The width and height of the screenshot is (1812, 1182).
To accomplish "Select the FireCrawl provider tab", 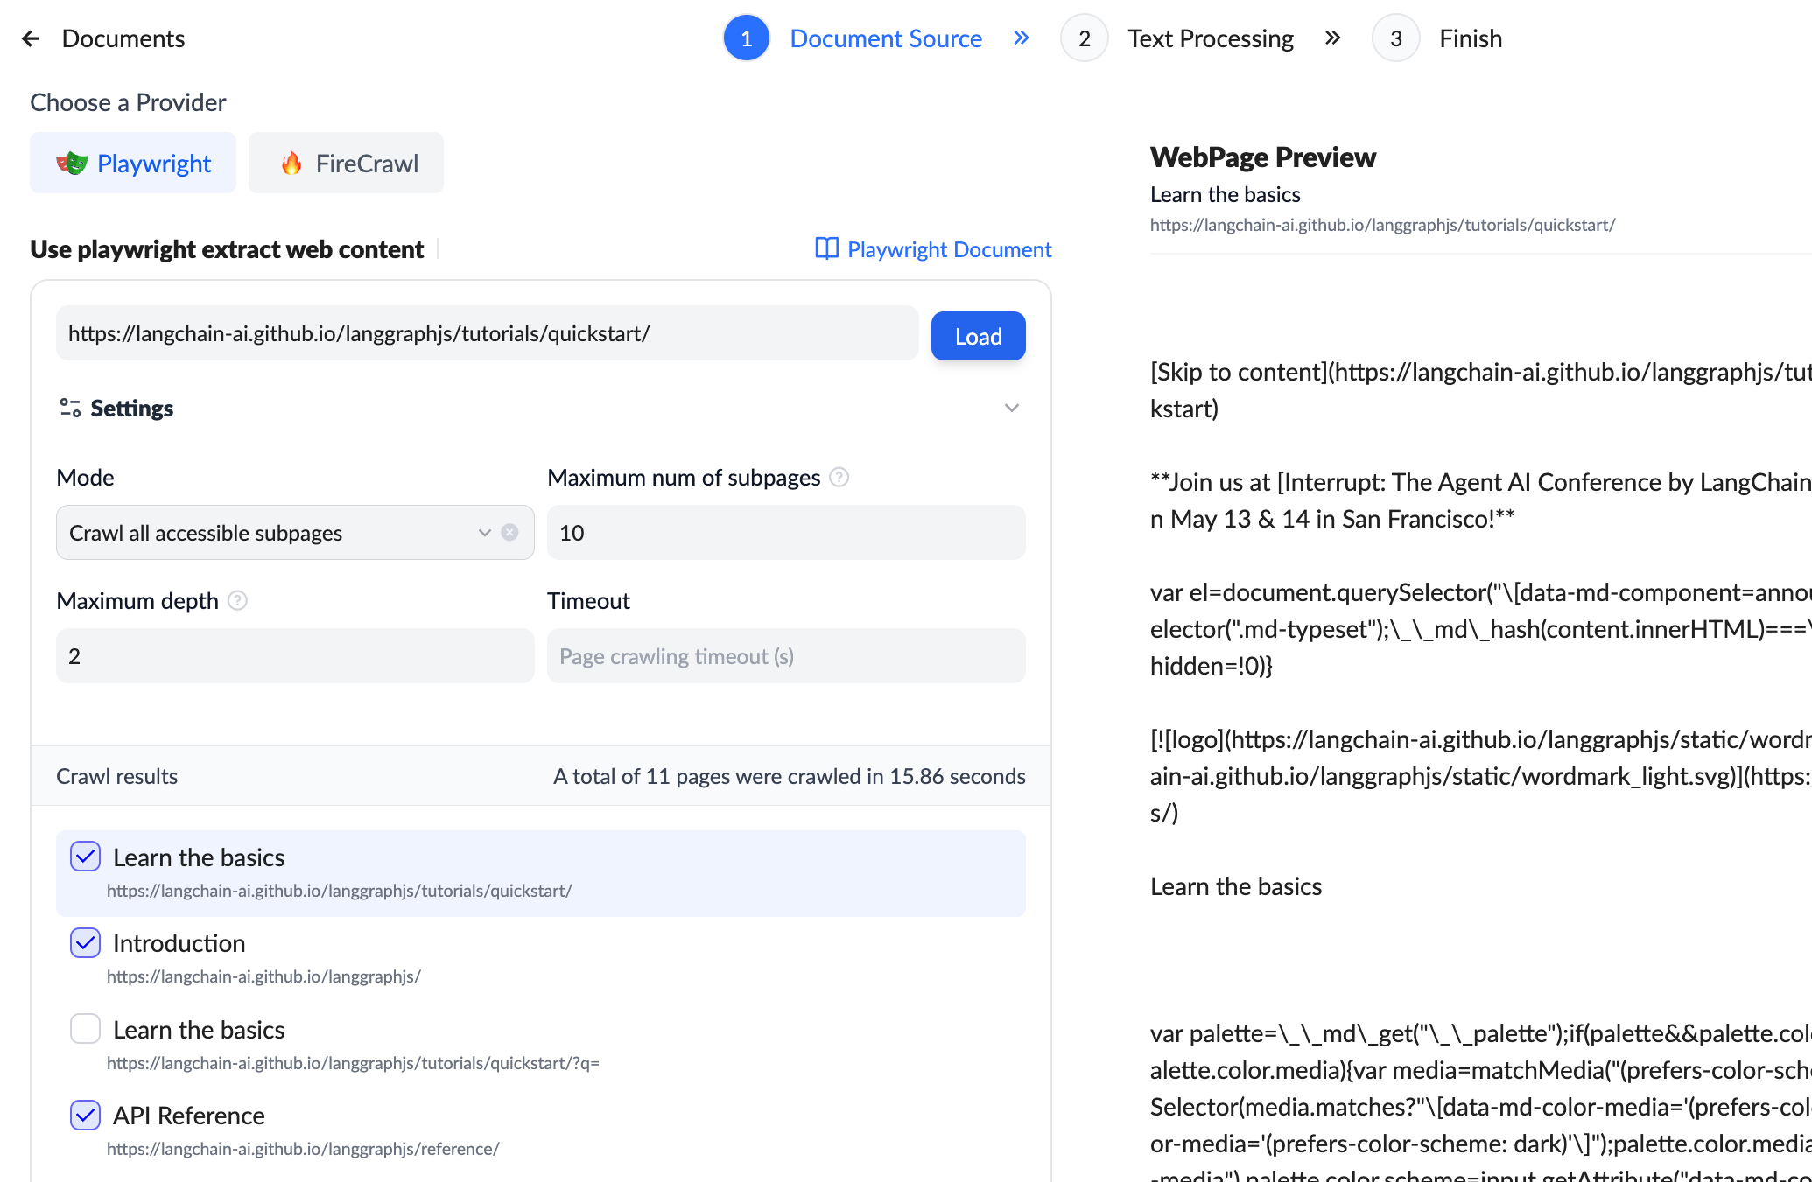I will 347,164.
